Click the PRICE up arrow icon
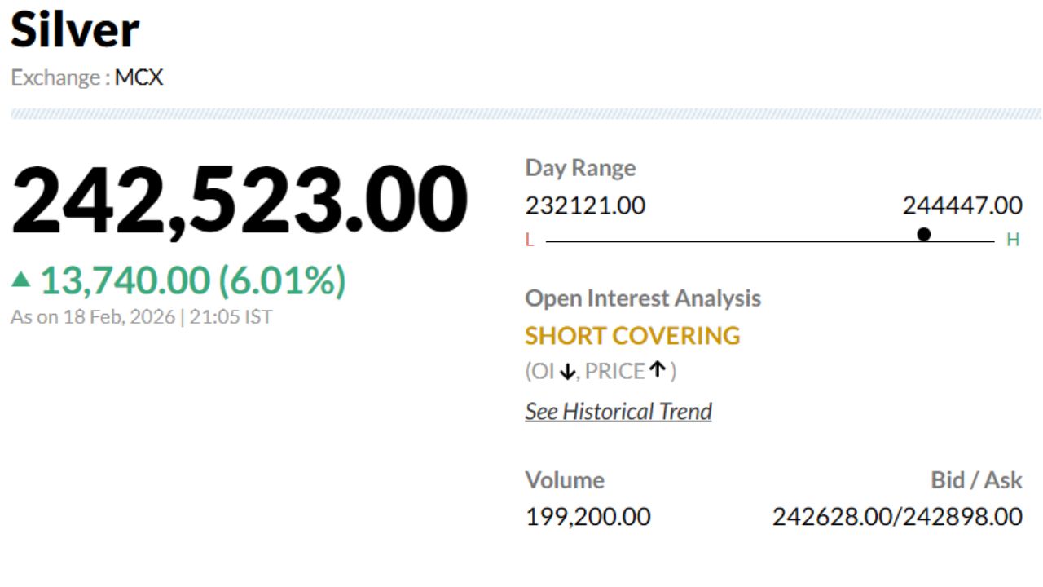This screenshot has width=1043, height=587. click(658, 371)
